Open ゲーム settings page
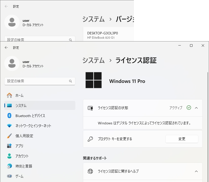The width and height of the screenshot is (209, 182). [40, 176]
